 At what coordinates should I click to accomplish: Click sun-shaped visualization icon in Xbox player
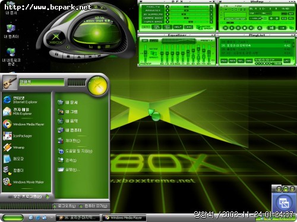pos(99,47)
